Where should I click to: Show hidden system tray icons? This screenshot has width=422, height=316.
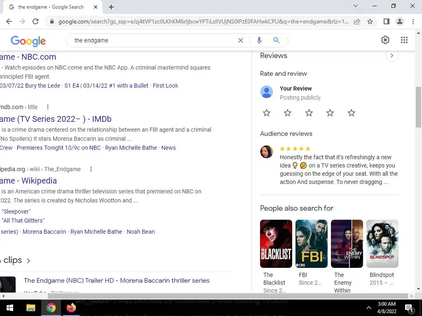pos(369,308)
